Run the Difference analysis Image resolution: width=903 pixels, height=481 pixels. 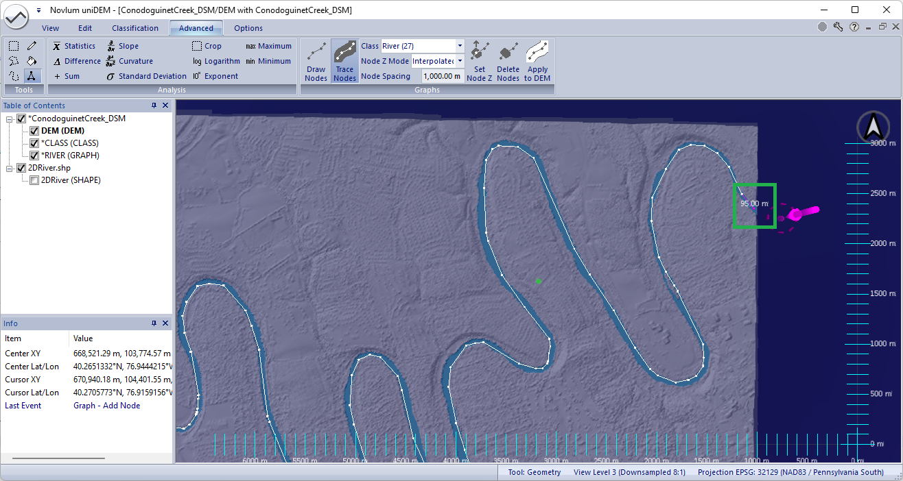77,61
